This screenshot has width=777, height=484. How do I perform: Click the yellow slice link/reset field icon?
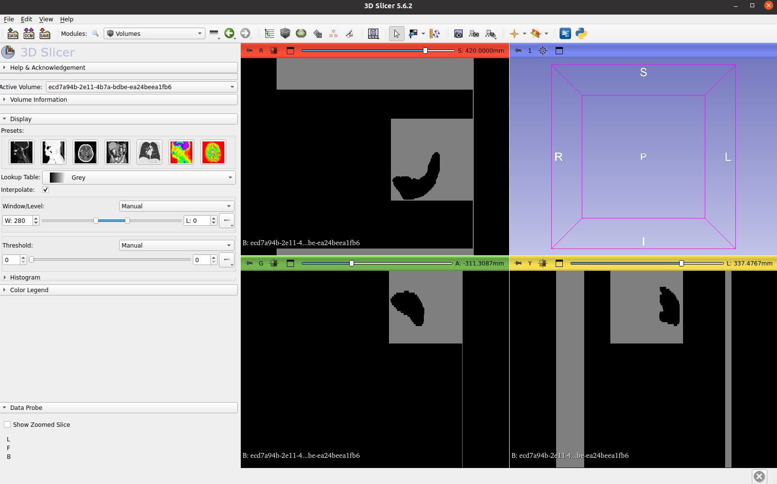click(543, 263)
